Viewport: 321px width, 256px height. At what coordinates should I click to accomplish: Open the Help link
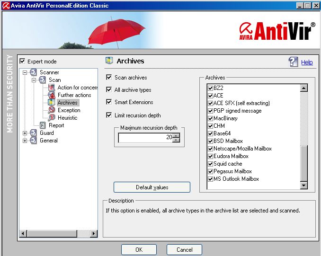[307, 62]
